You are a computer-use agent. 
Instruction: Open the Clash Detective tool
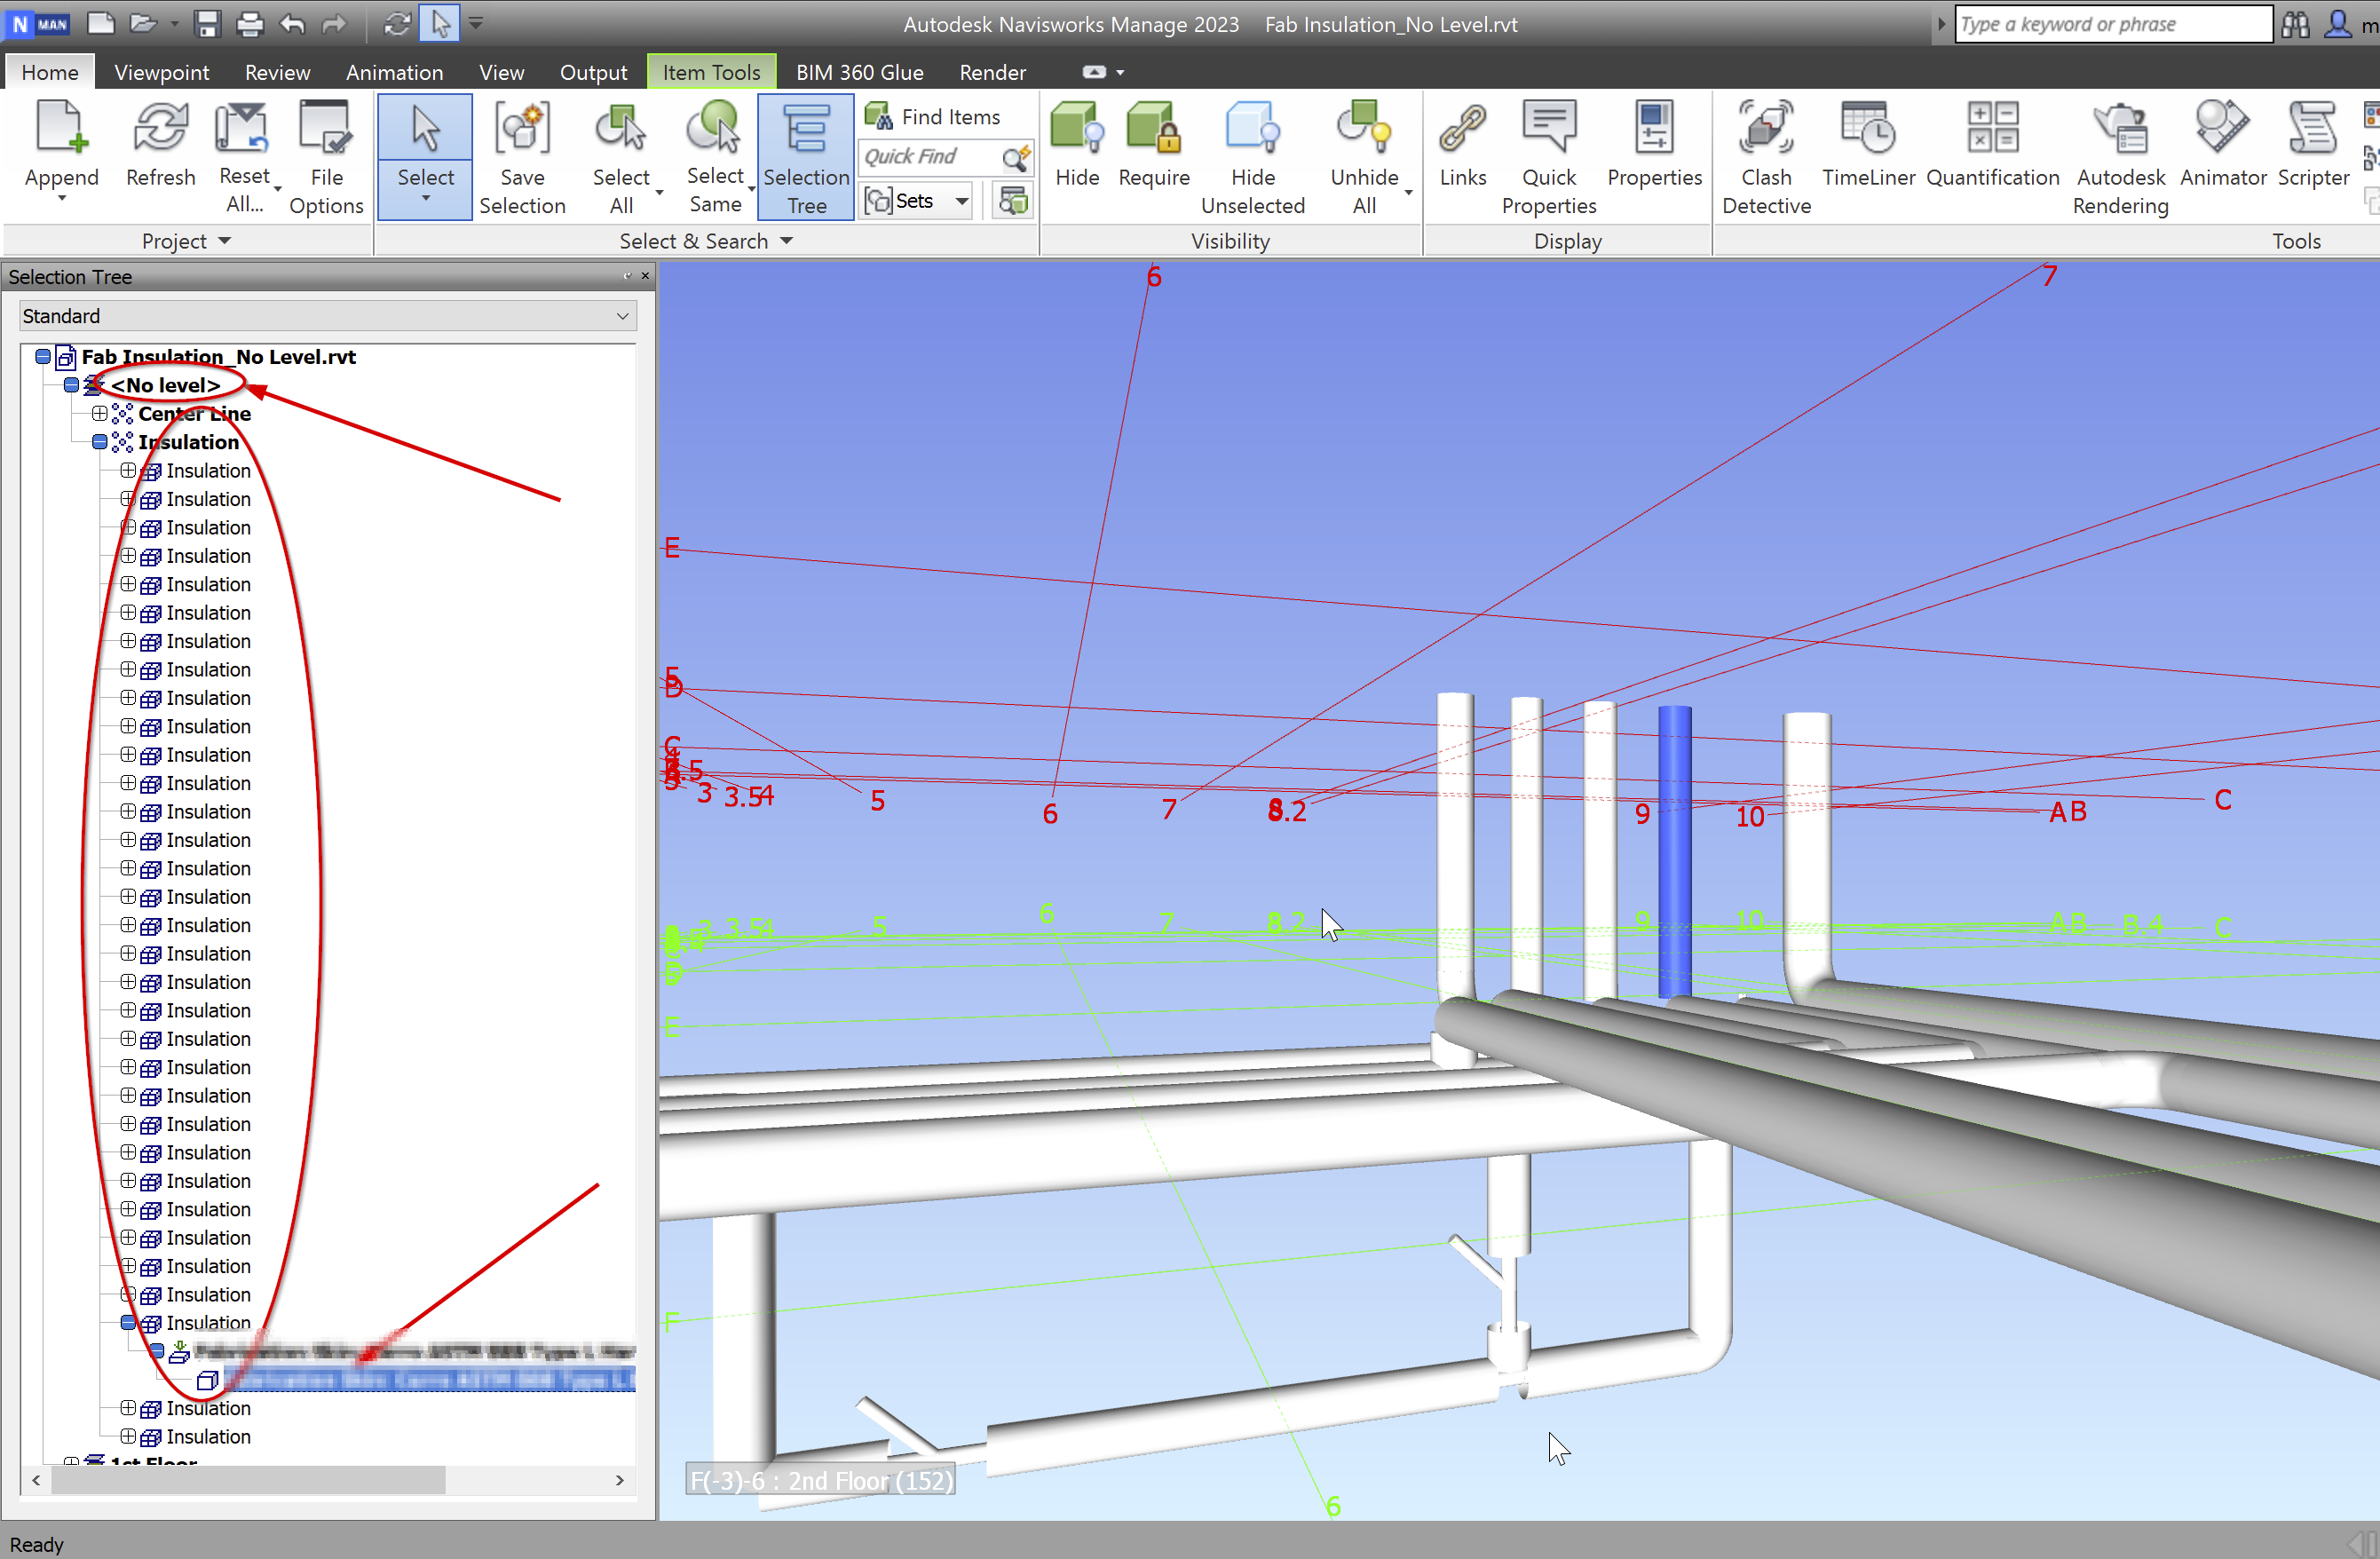point(1766,155)
